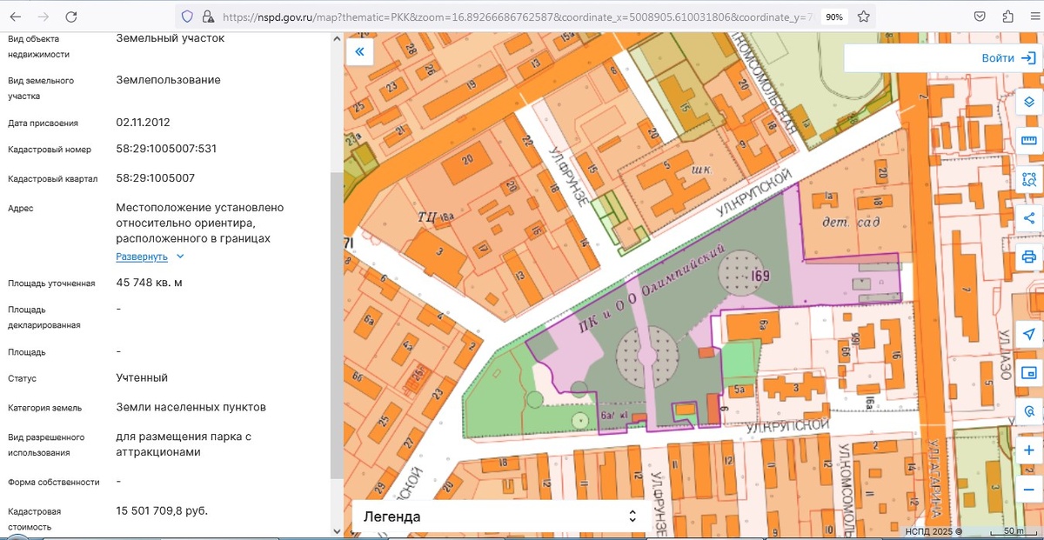
Task: Click the 'для размещения парка с аттракционами' text
Action: point(184,443)
